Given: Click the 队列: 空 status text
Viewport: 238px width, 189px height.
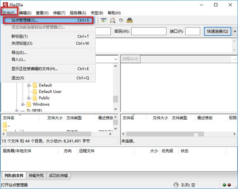Looking at the screenshot, I should [x=188, y=185].
